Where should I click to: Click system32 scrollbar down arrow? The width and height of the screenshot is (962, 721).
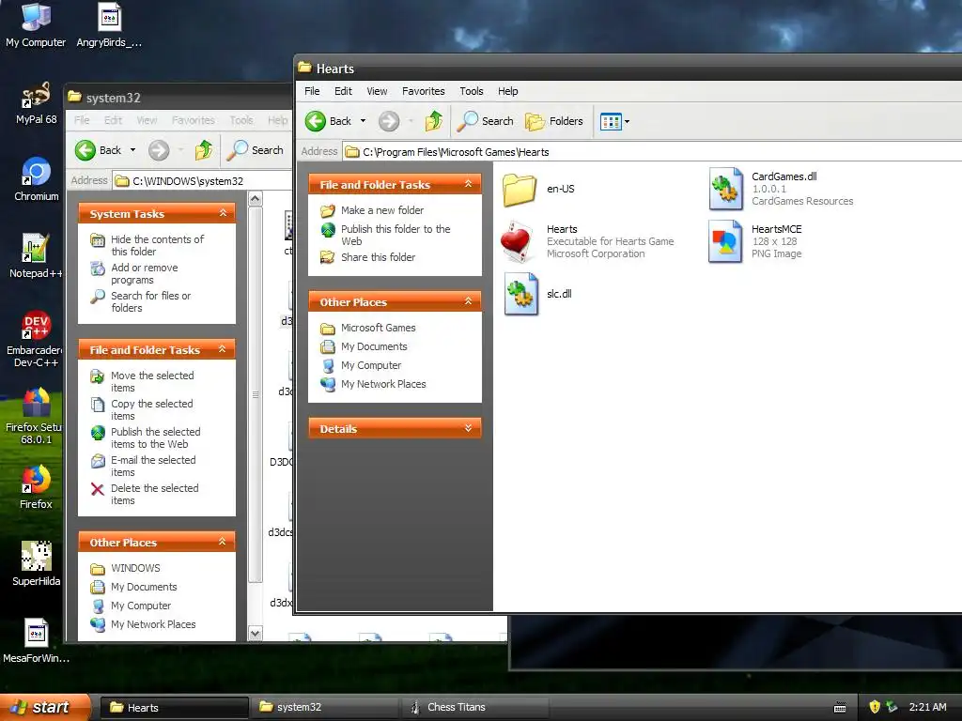[256, 634]
